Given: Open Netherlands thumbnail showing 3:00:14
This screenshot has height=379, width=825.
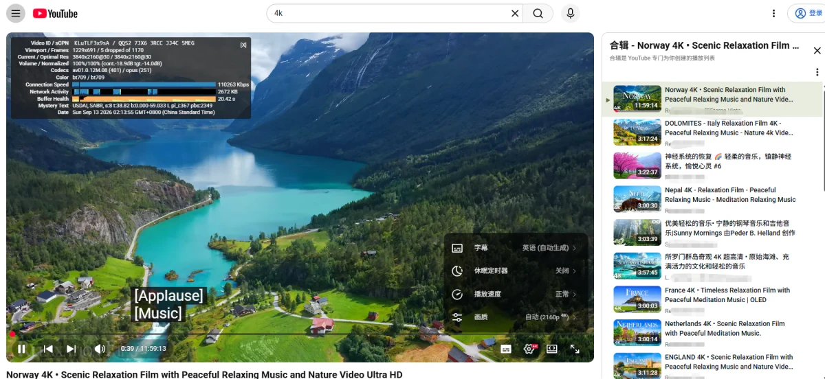Looking at the screenshot, I should [x=637, y=333].
